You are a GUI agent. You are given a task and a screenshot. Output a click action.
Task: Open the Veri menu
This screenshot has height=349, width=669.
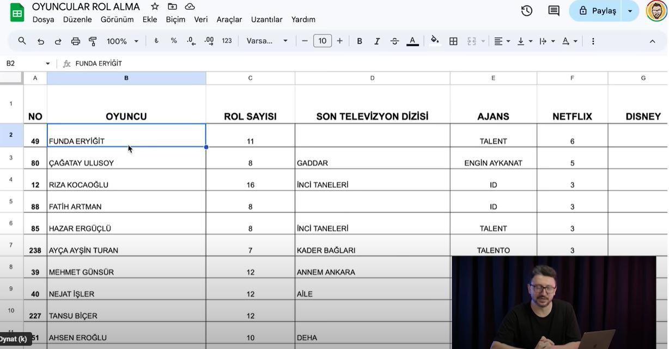point(201,20)
